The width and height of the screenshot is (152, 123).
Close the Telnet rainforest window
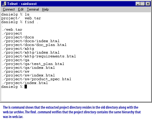pyautogui.click(x=148, y=4)
